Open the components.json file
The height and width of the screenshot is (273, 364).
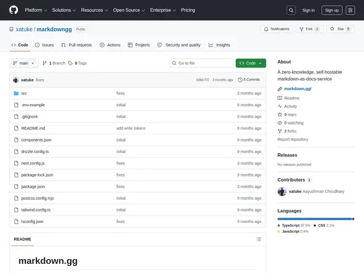[36, 140]
